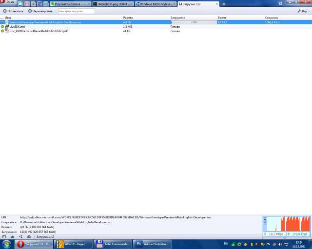Click the 120,8 МБ downloaded amount text

point(38,231)
